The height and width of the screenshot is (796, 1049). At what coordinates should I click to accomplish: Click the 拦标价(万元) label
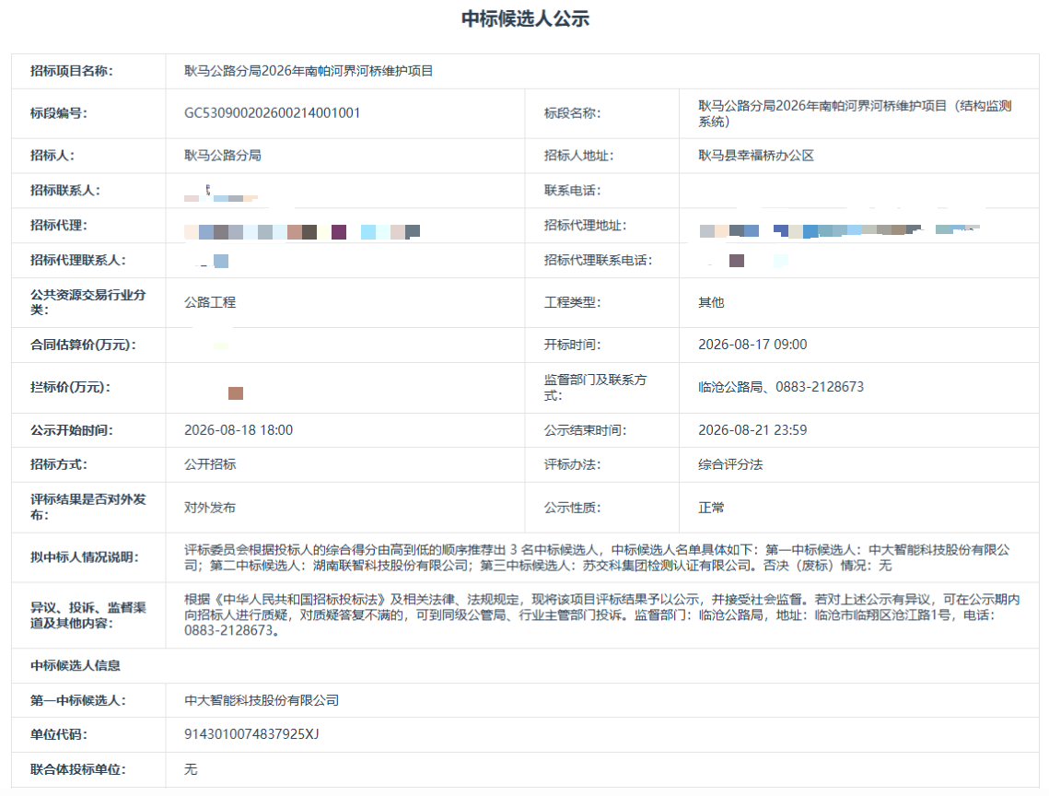coord(71,387)
